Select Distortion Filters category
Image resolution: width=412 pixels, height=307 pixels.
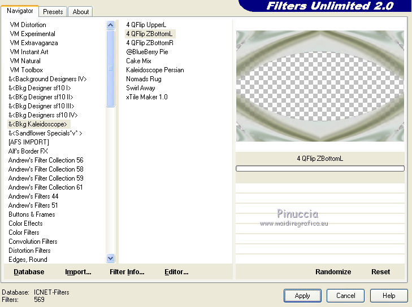29,251
